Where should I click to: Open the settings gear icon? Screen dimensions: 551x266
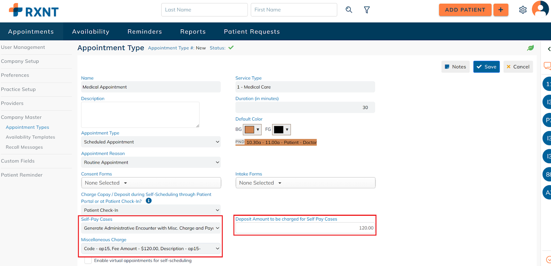[523, 10]
